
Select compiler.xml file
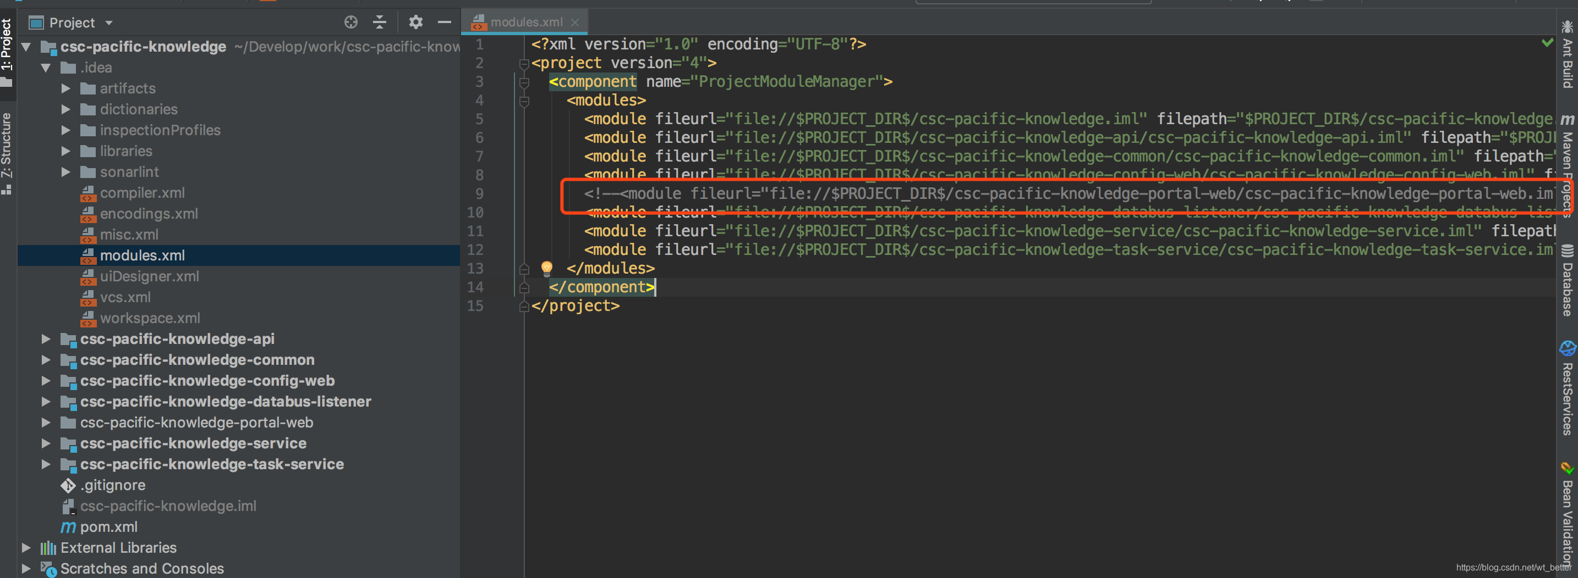pyautogui.click(x=142, y=193)
